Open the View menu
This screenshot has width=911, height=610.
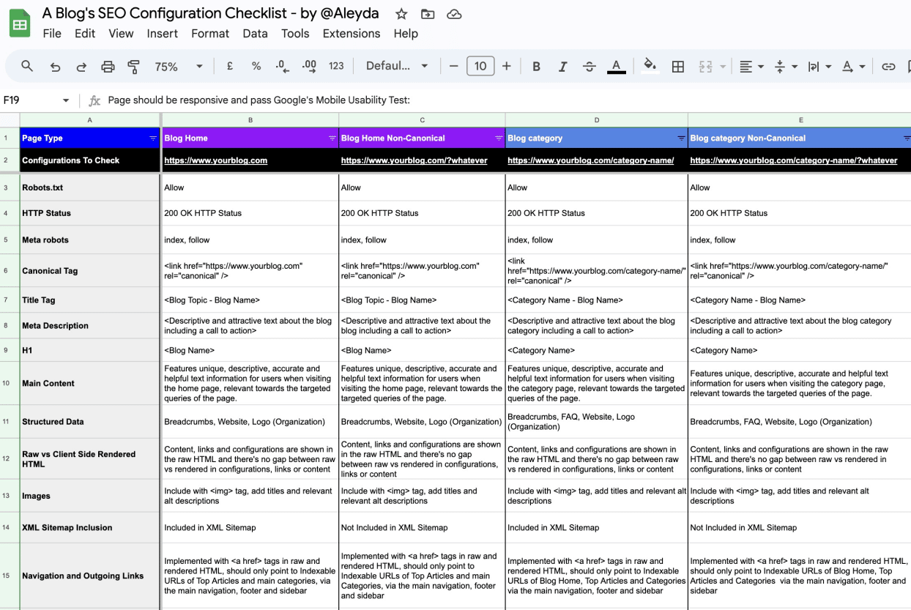pyautogui.click(x=121, y=34)
